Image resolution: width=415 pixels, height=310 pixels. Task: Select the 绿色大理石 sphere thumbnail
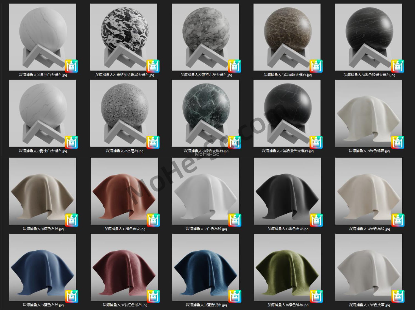coord(205,113)
